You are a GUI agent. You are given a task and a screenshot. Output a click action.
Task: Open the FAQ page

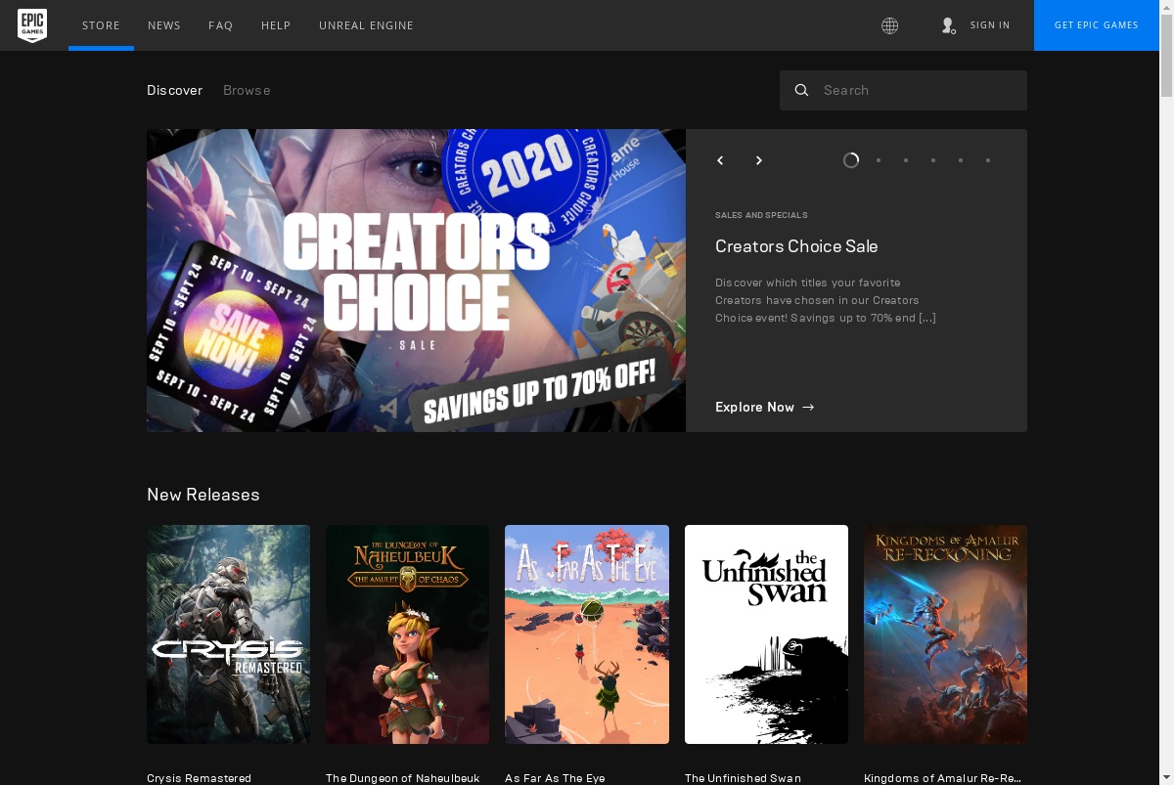click(221, 25)
